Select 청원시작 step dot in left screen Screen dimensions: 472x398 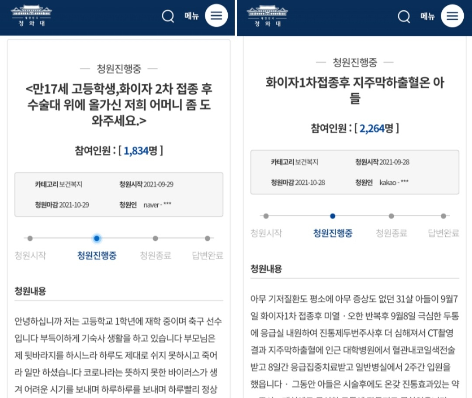click(30, 238)
